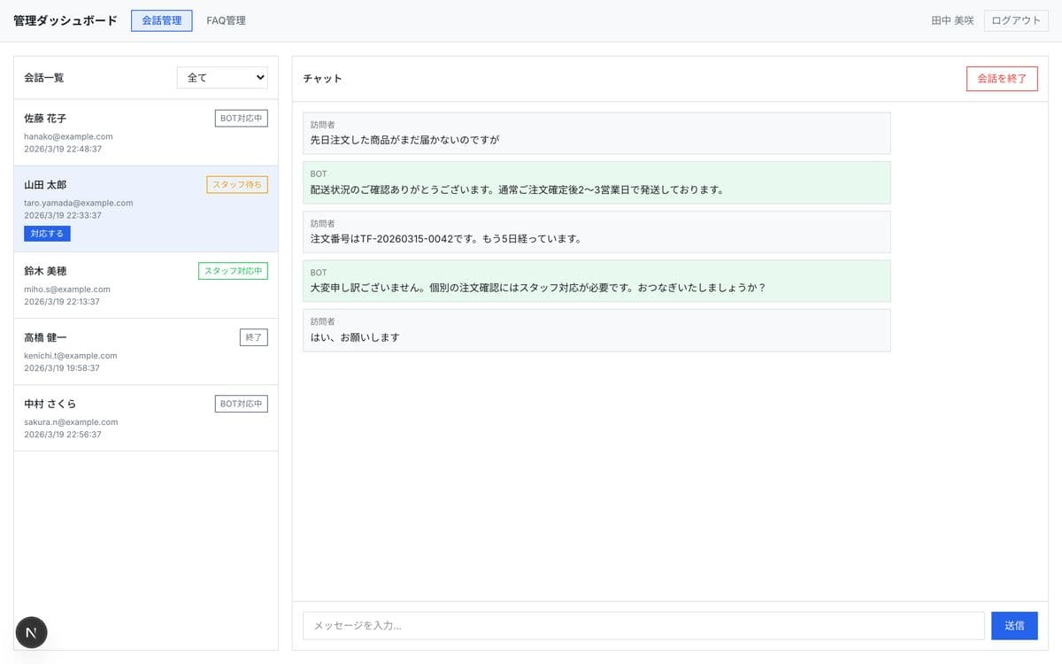Viewport: 1062px width, 664px height.
Task: Click the ログアウト button
Action: pos(1014,19)
